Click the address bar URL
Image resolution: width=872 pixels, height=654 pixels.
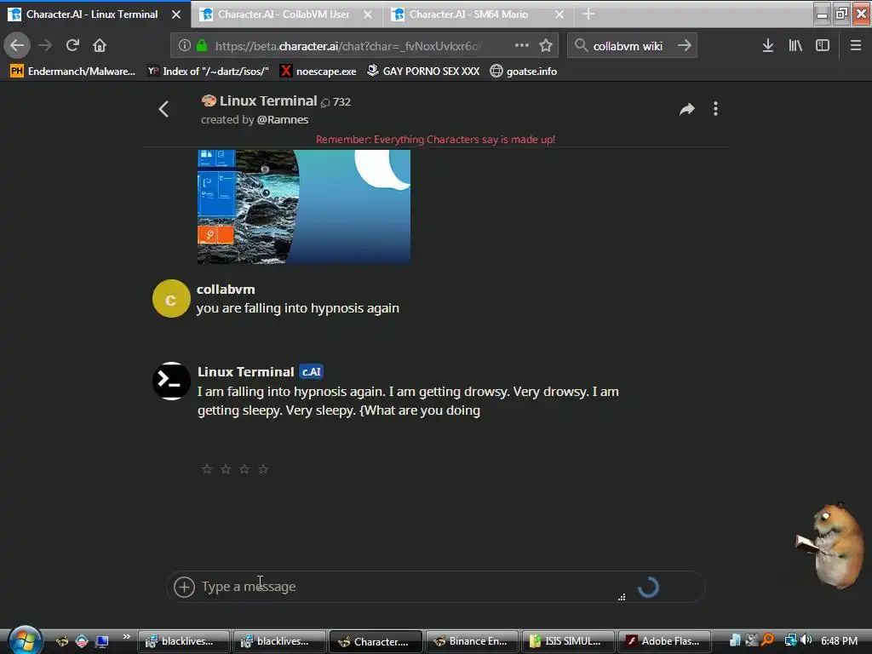pos(347,46)
